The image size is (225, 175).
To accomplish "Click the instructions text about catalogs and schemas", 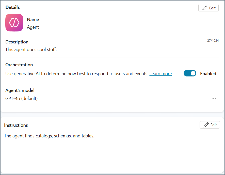I will (x=49, y=136).
